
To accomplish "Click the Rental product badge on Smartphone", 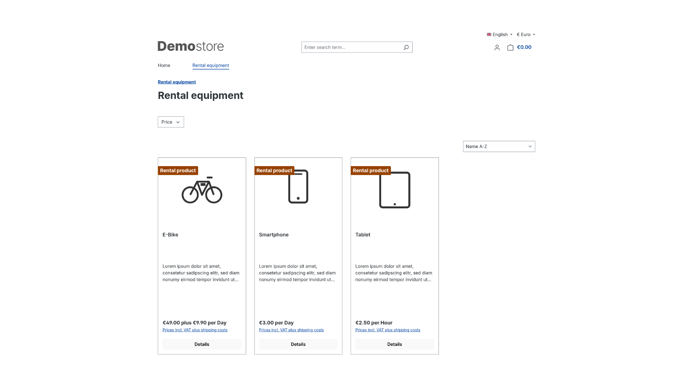I will click(274, 170).
